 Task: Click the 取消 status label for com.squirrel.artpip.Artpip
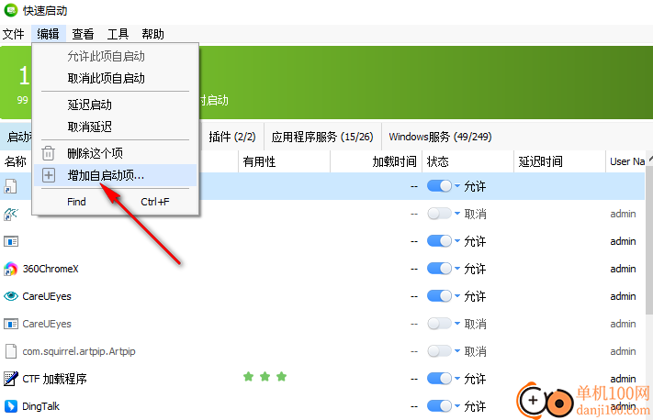(475, 351)
